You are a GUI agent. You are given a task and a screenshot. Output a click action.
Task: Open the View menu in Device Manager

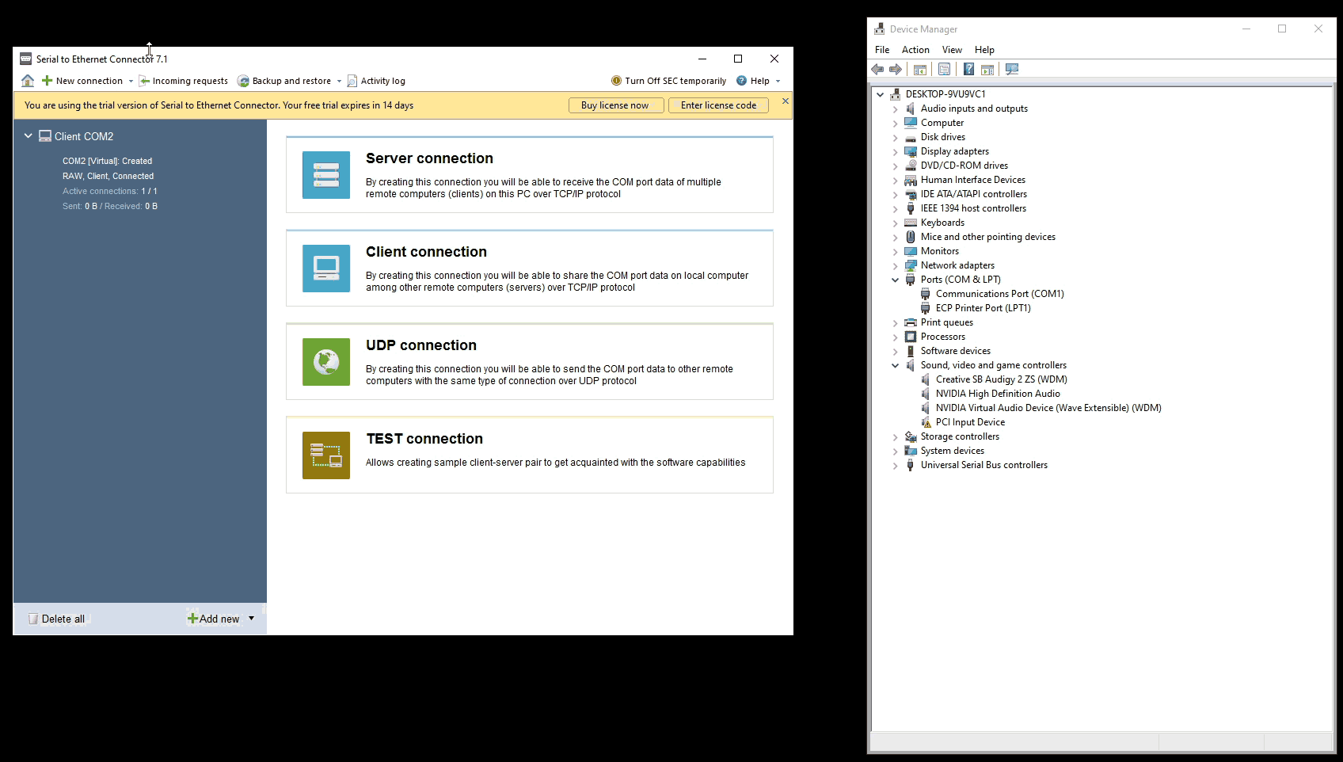952,50
